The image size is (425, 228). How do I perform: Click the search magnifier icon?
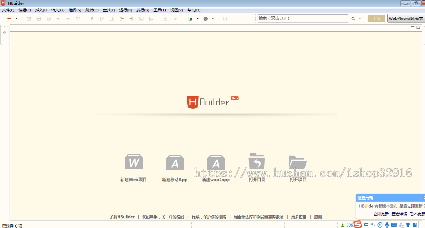[353, 18]
